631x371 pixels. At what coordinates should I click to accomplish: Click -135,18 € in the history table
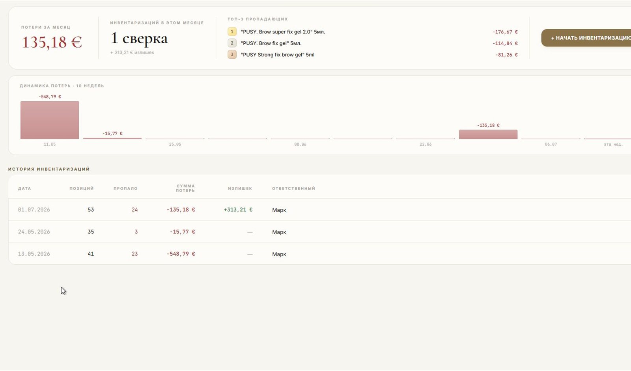click(x=181, y=210)
